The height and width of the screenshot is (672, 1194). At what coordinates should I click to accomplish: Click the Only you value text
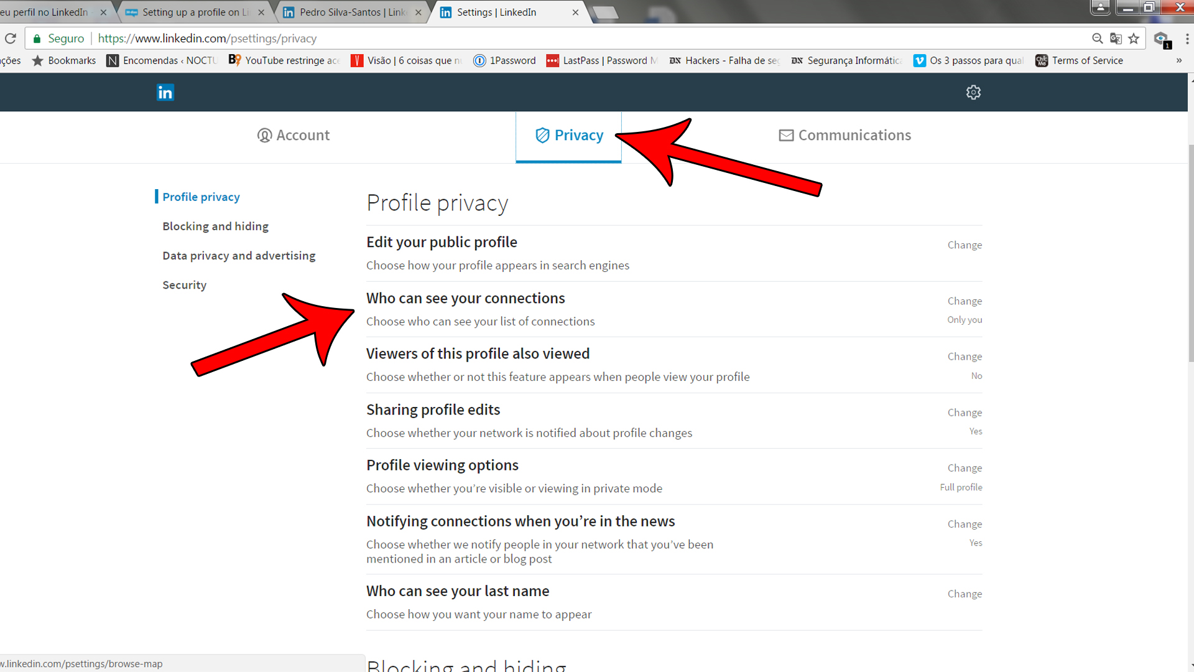click(x=965, y=319)
